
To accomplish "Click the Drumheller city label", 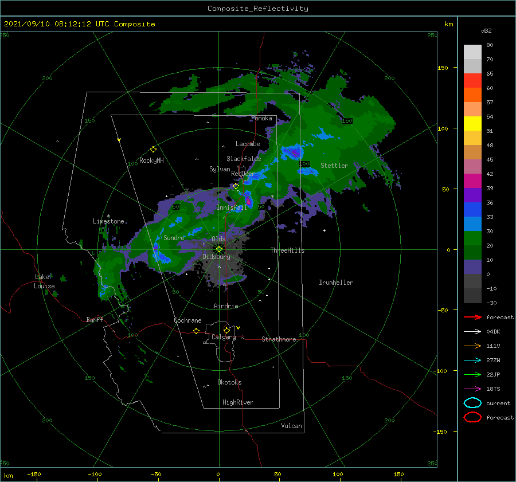I will [x=336, y=283].
